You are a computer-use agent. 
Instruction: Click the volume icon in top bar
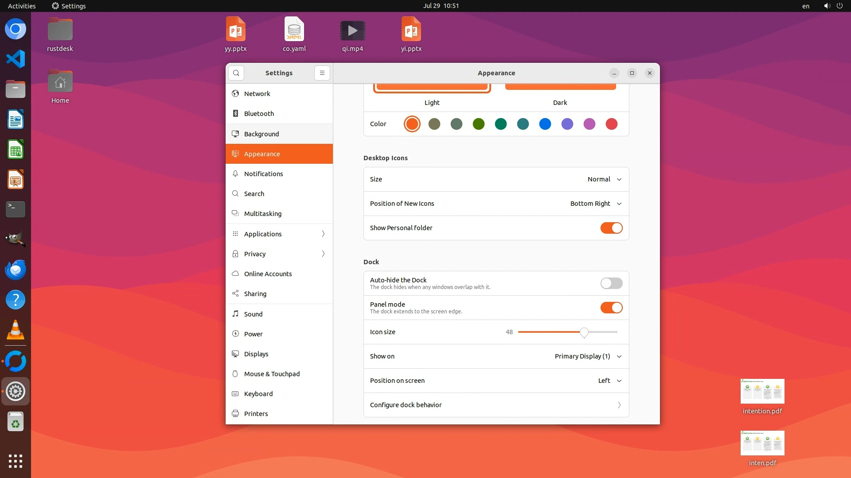[x=827, y=6]
